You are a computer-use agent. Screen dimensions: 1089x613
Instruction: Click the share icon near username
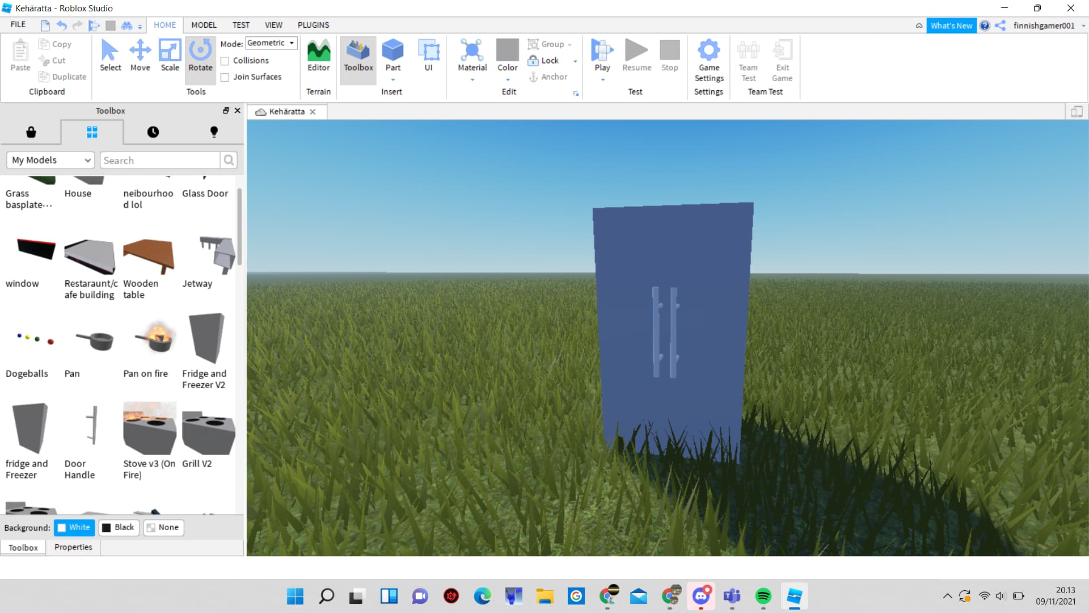1001,26
